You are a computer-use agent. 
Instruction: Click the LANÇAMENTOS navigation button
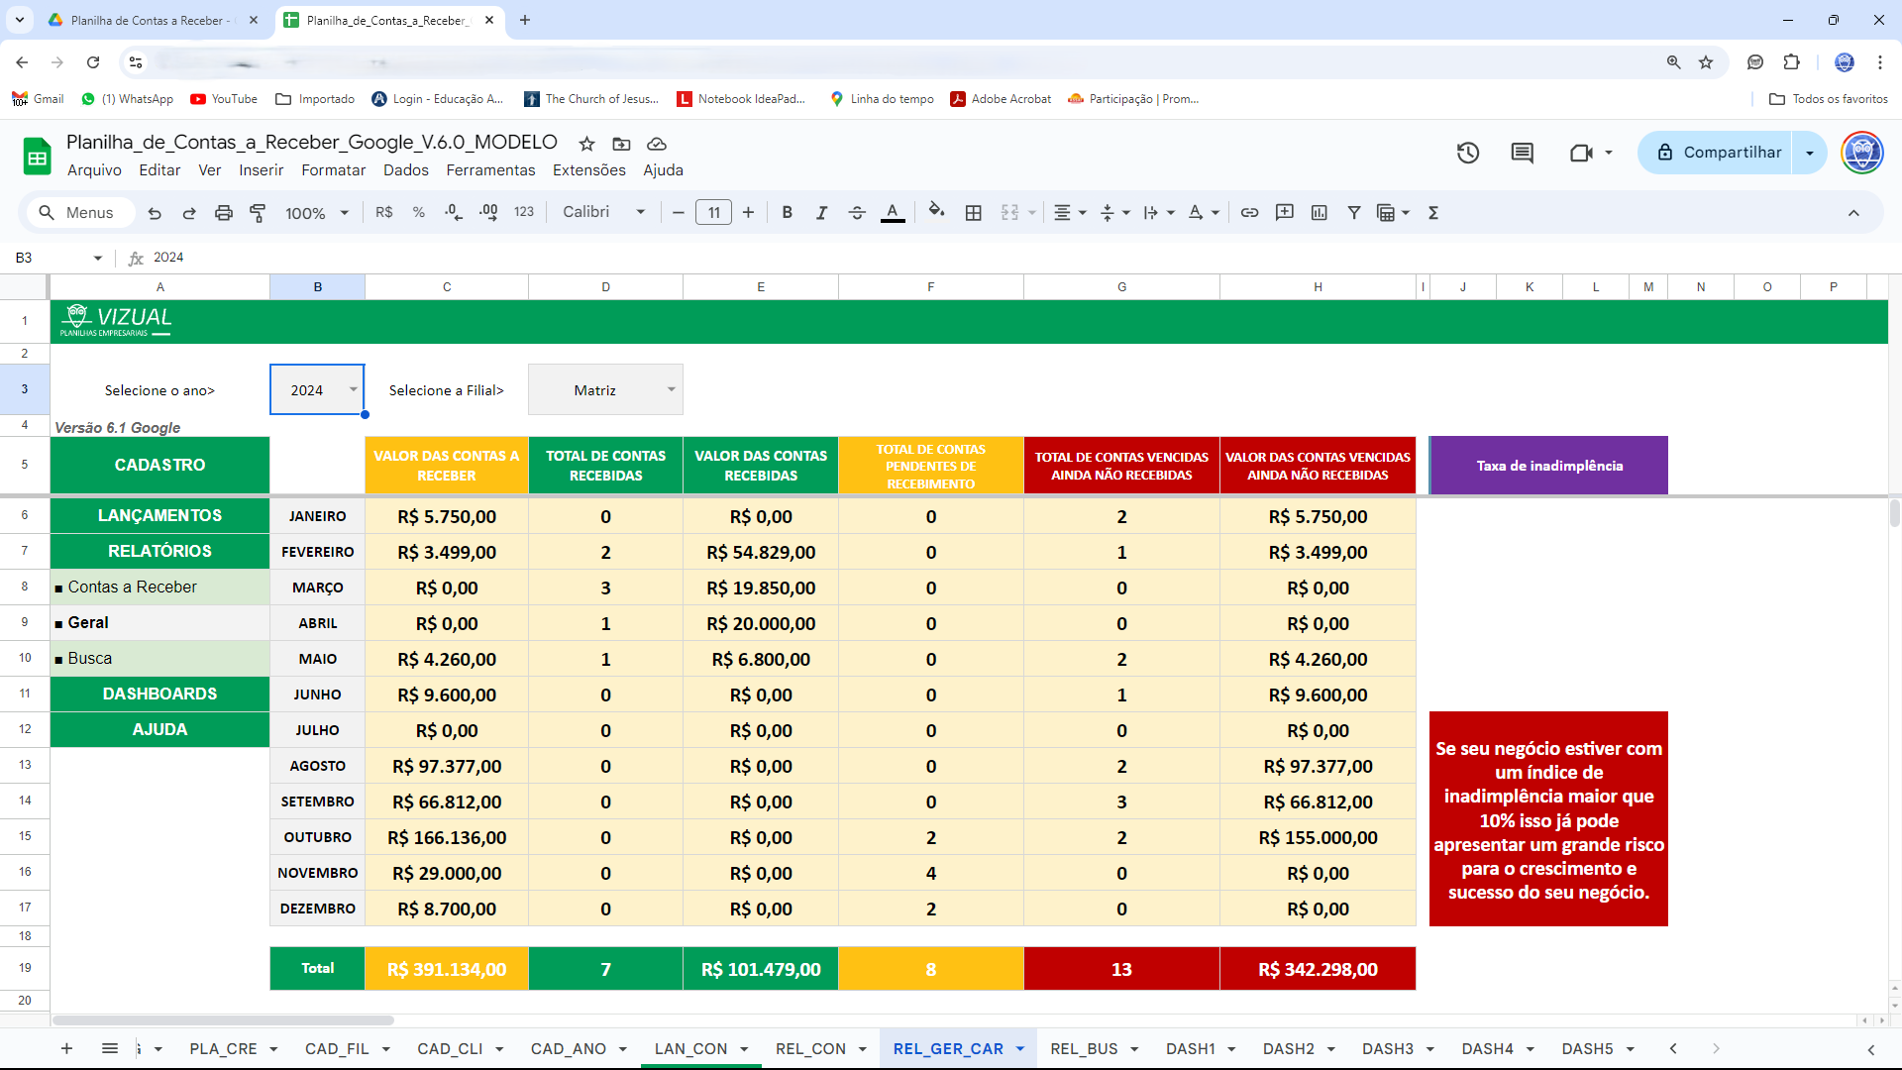click(159, 515)
